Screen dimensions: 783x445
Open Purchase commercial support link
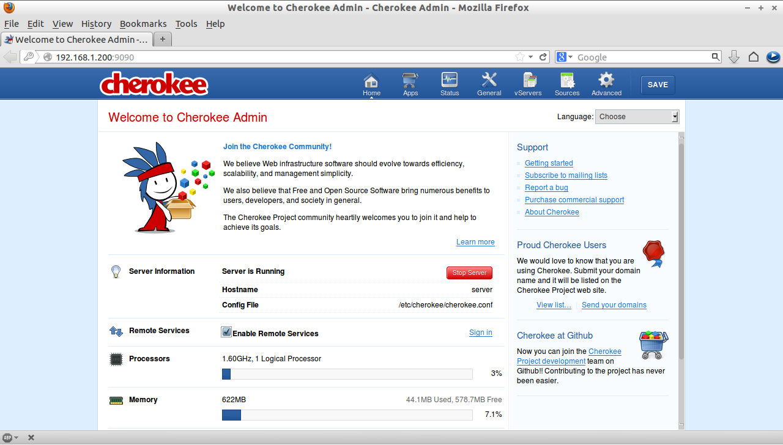pos(574,200)
